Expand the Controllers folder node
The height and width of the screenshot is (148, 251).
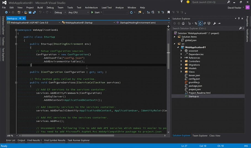(x=181, y=61)
